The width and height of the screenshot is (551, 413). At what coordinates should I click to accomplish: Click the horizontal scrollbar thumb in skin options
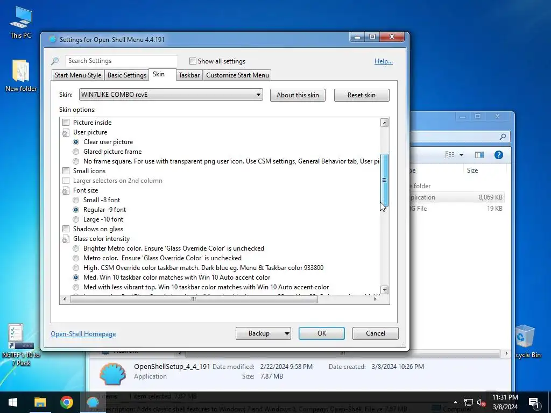(x=194, y=299)
